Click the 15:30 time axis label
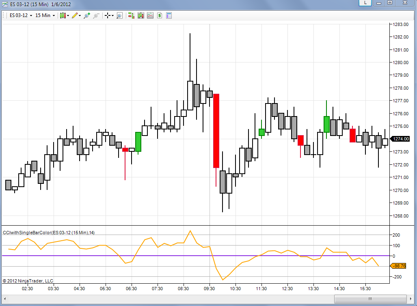 tap(365, 289)
